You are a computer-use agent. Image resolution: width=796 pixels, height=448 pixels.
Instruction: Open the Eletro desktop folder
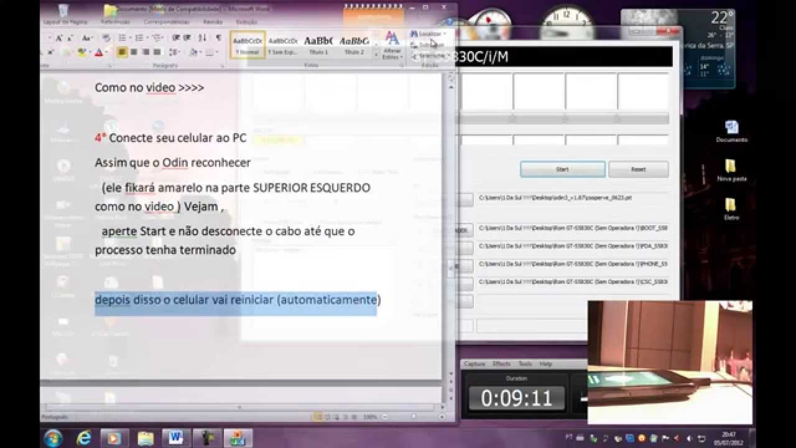coord(731,208)
